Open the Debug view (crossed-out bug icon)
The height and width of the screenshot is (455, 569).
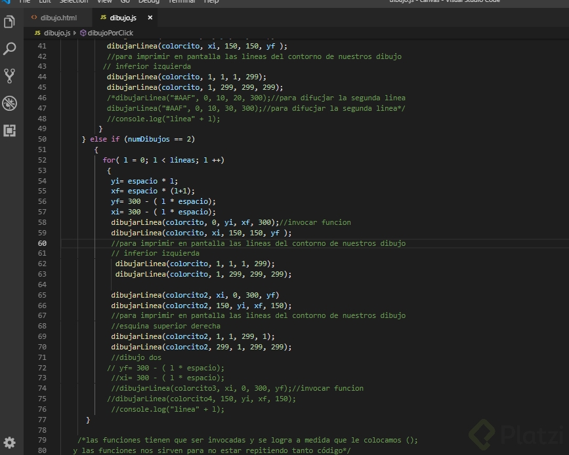click(9, 104)
